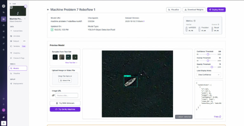The width and height of the screenshot is (244, 126).
Task: Select the highlighted projects icon in rail
Action: (3, 19)
